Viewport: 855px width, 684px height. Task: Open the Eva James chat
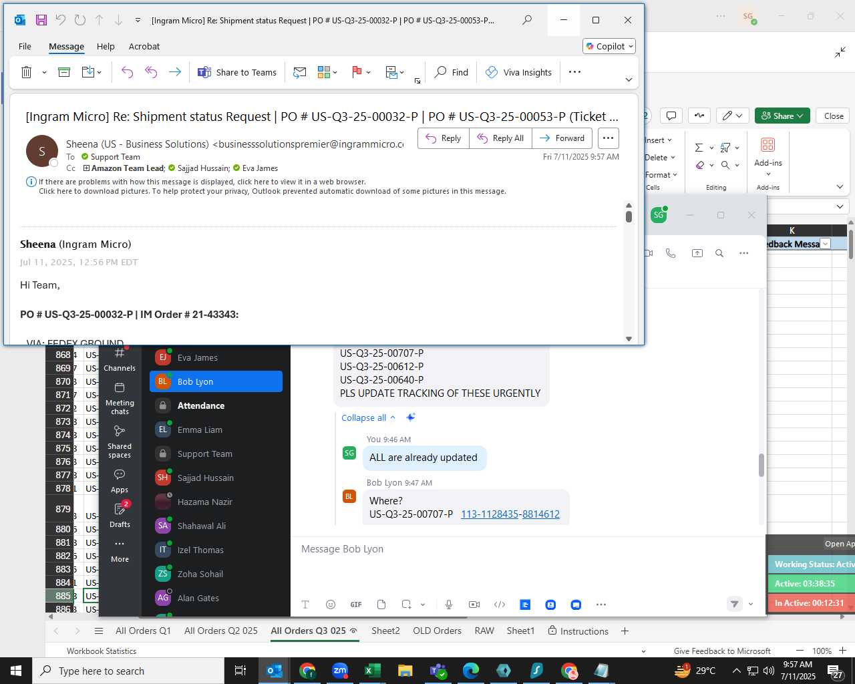point(216,357)
